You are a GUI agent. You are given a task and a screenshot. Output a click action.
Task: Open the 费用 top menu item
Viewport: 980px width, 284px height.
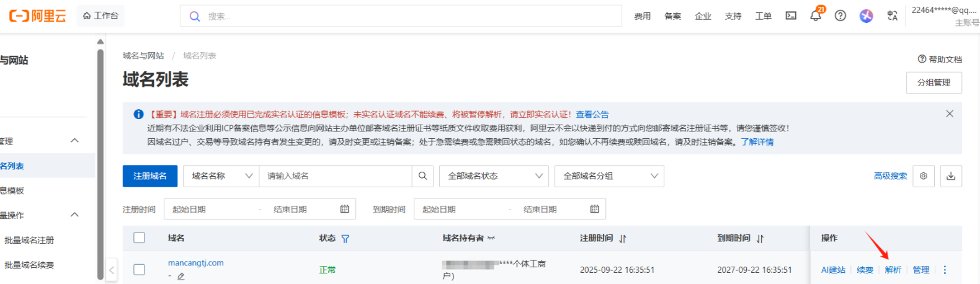pos(642,16)
